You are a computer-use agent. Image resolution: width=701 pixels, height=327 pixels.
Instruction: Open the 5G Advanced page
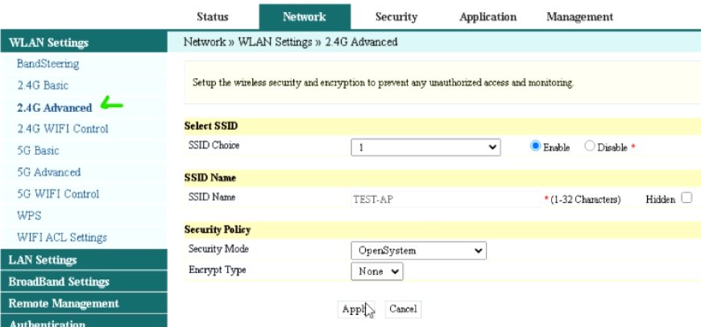point(49,172)
